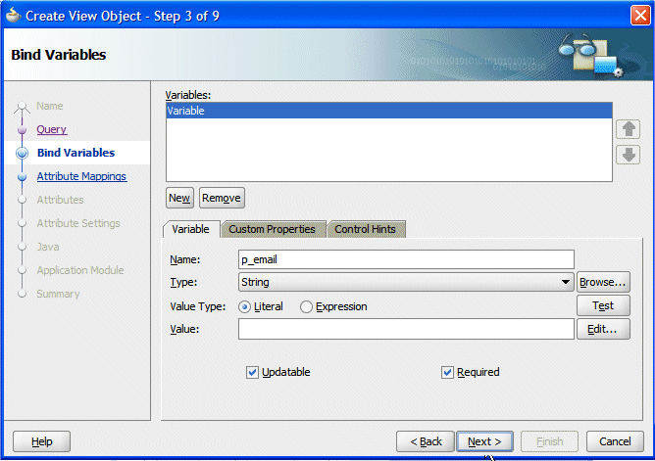The image size is (655, 461).
Task: Close the Create View Object dialog
Action: point(640,16)
